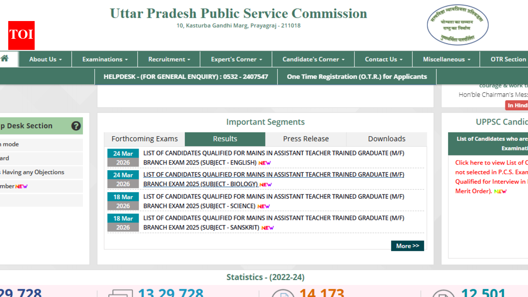Click the Home icon in navigation bar
Image resolution: width=528 pixels, height=297 pixels.
point(5,59)
